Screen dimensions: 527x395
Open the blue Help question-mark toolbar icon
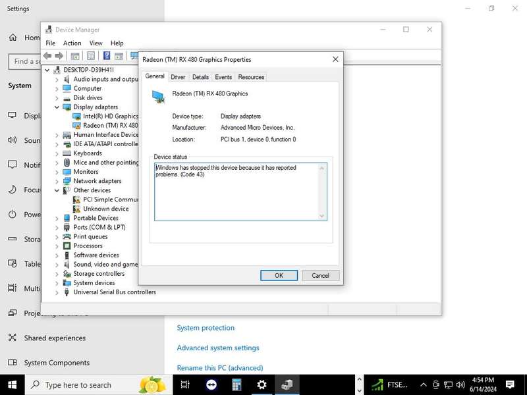tap(107, 56)
